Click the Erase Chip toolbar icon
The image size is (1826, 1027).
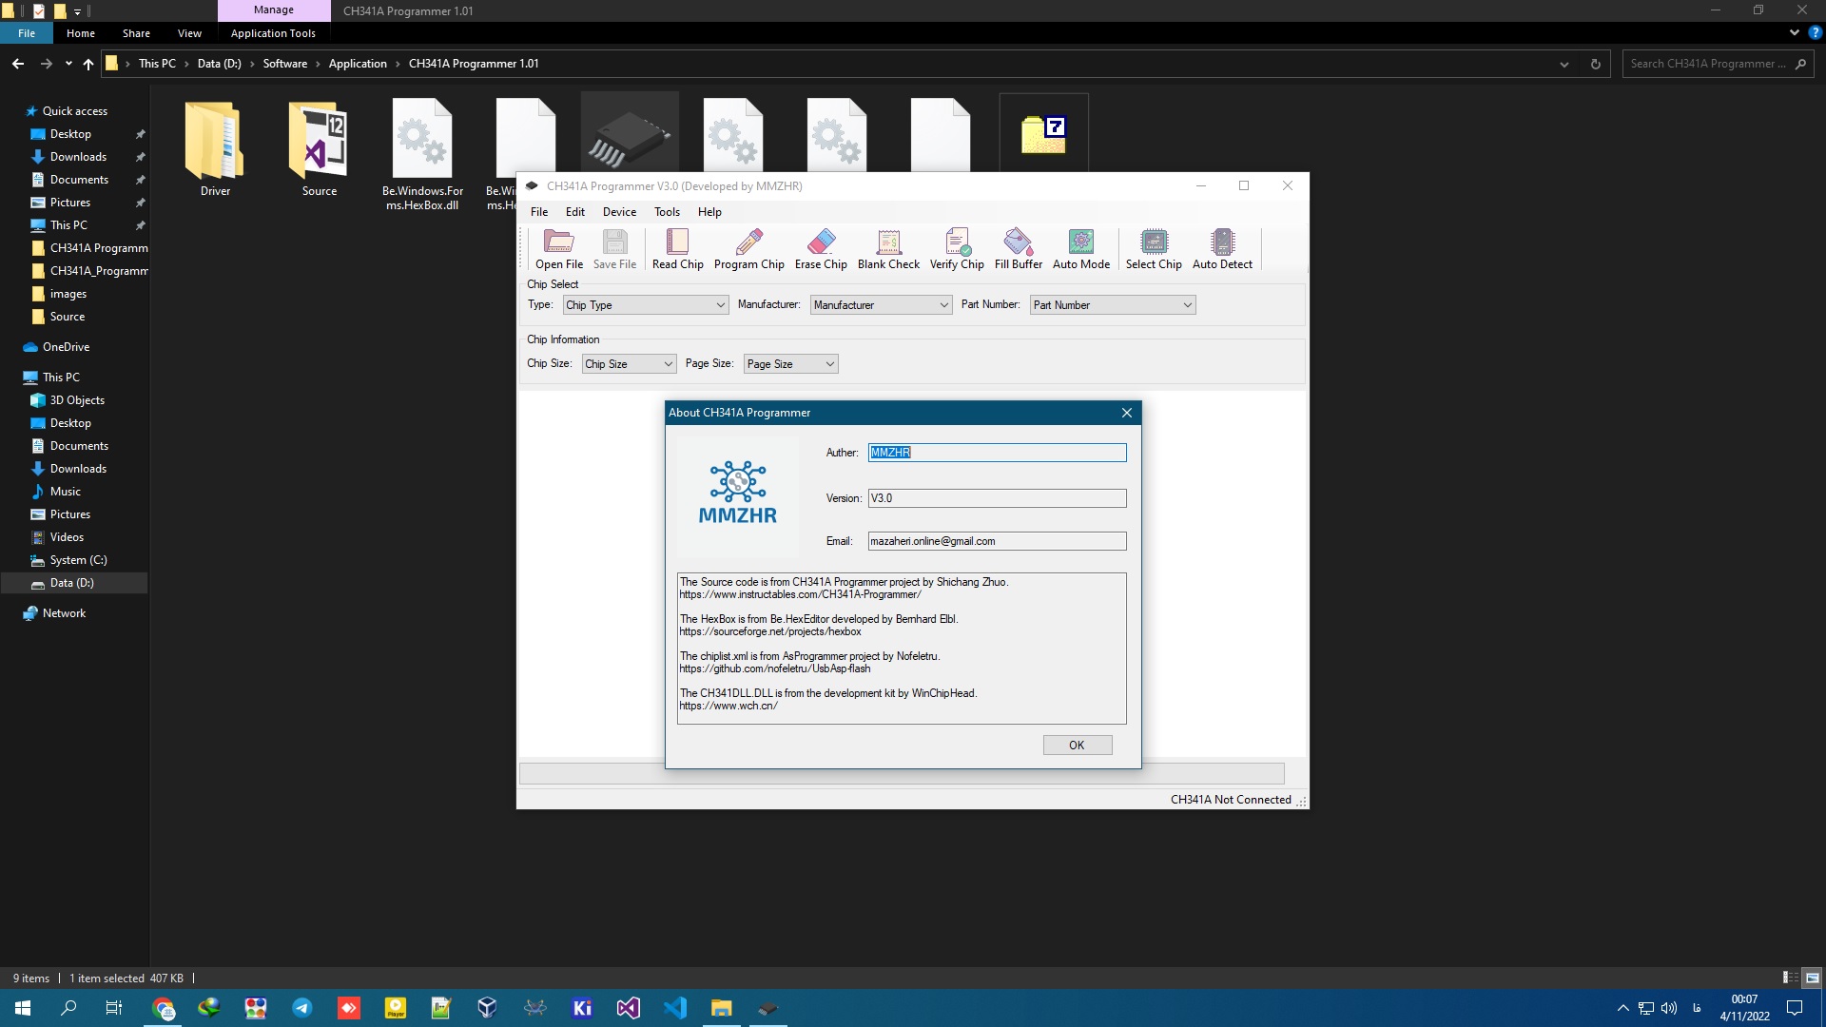point(821,249)
